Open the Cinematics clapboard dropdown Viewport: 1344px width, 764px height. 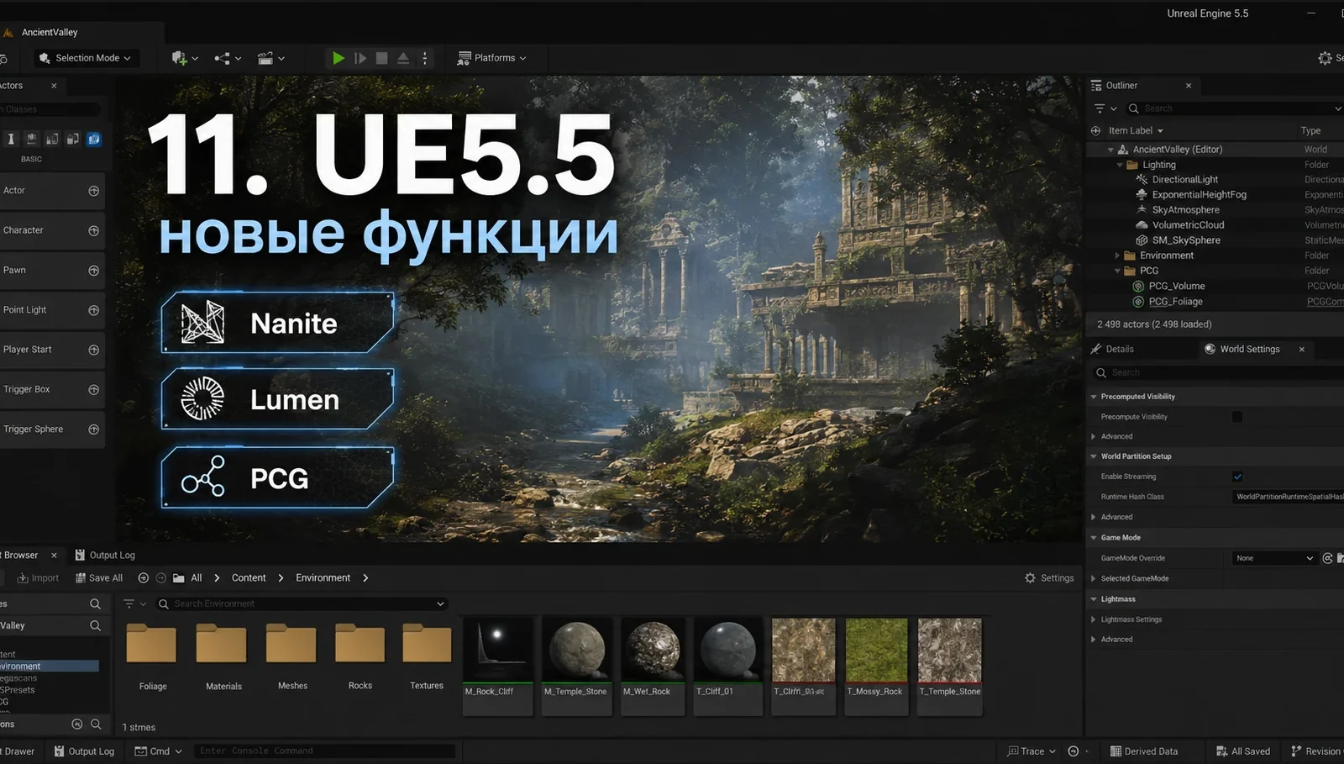pos(270,58)
